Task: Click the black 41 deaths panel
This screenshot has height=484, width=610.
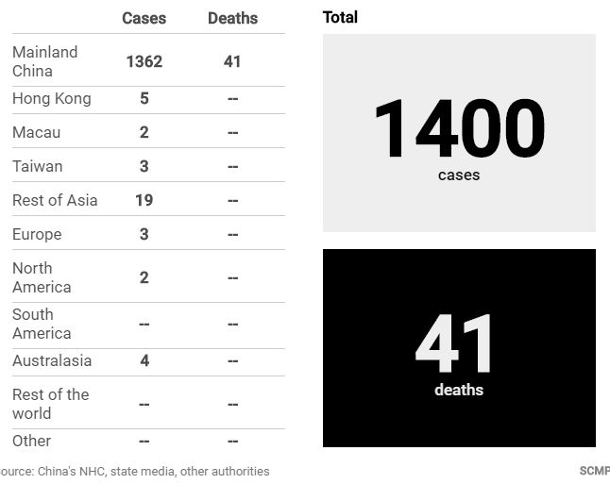Action: pos(459,348)
